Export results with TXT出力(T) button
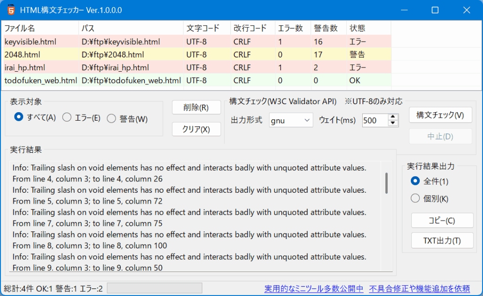This screenshot has width=483, height=296. point(442,240)
